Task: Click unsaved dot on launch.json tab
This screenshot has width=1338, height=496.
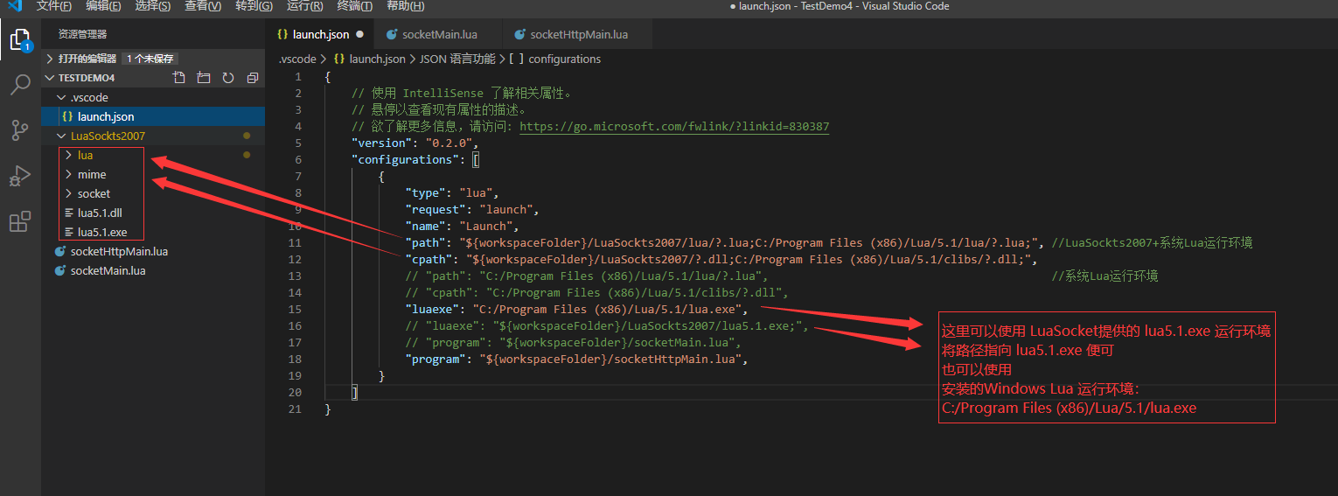Action: click(359, 35)
